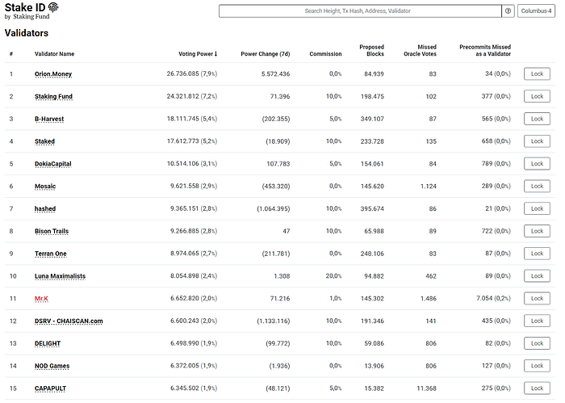The width and height of the screenshot is (565, 403).
Task: Toggle Lock for the CAPAPULT row
Action: tap(537, 388)
